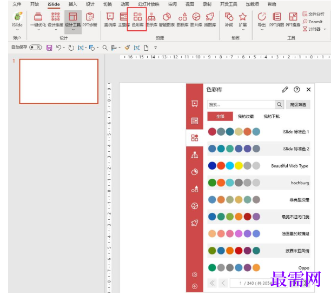Apply the Beautiful Web Type palette
The height and width of the screenshot is (296, 331).
259,166
